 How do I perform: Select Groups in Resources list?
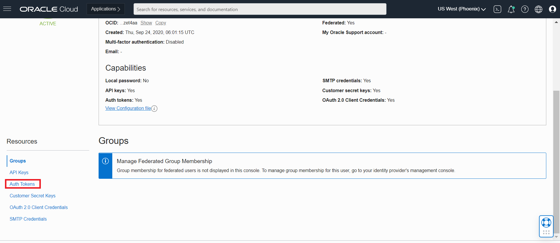point(17,161)
